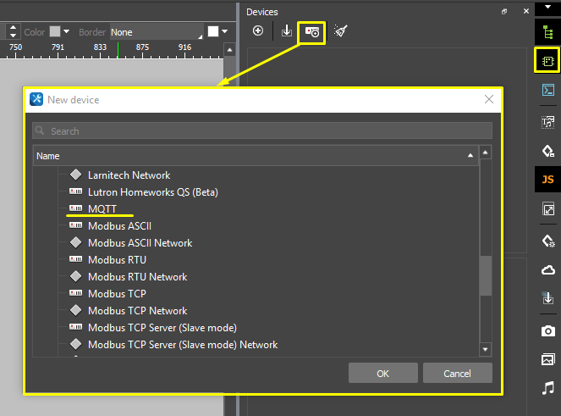This screenshot has height=416, width=561.
Task: Click the cloud icon in sidebar
Action: (547, 269)
